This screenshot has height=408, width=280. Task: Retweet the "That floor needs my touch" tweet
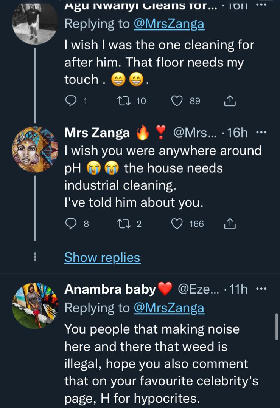(x=122, y=101)
